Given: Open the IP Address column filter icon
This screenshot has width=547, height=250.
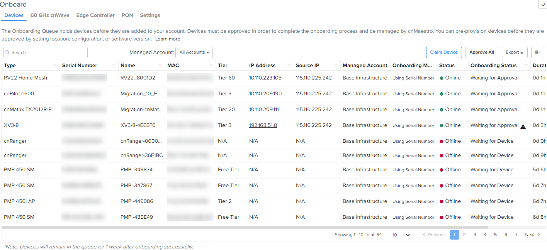Looking at the screenshot, I should click(x=289, y=66).
